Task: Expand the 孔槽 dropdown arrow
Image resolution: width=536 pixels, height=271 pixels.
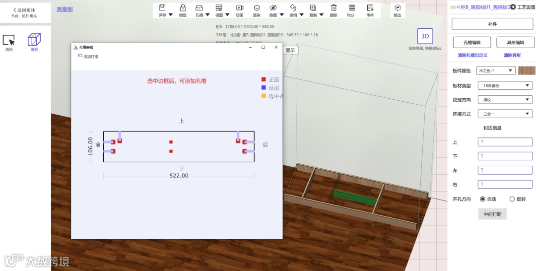Action: (207, 15)
